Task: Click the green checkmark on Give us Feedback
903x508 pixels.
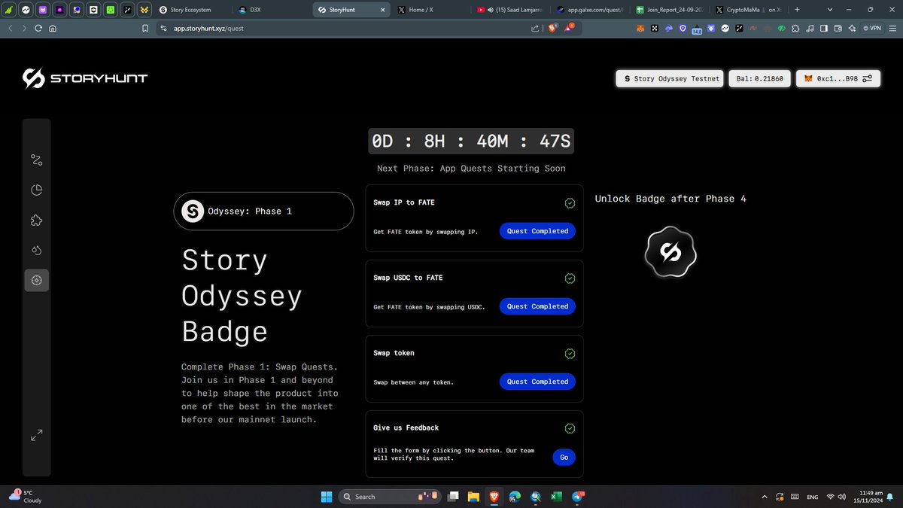Action: 570,428
